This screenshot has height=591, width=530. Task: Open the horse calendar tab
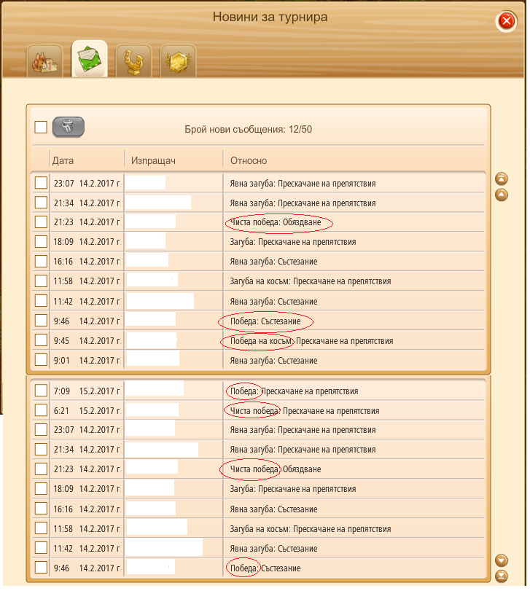point(44,61)
